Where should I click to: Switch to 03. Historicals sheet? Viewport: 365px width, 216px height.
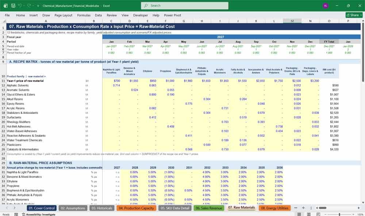click(102, 208)
